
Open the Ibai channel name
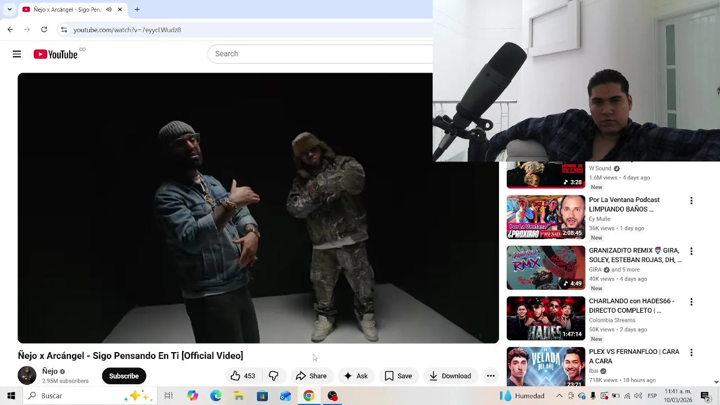point(594,371)
